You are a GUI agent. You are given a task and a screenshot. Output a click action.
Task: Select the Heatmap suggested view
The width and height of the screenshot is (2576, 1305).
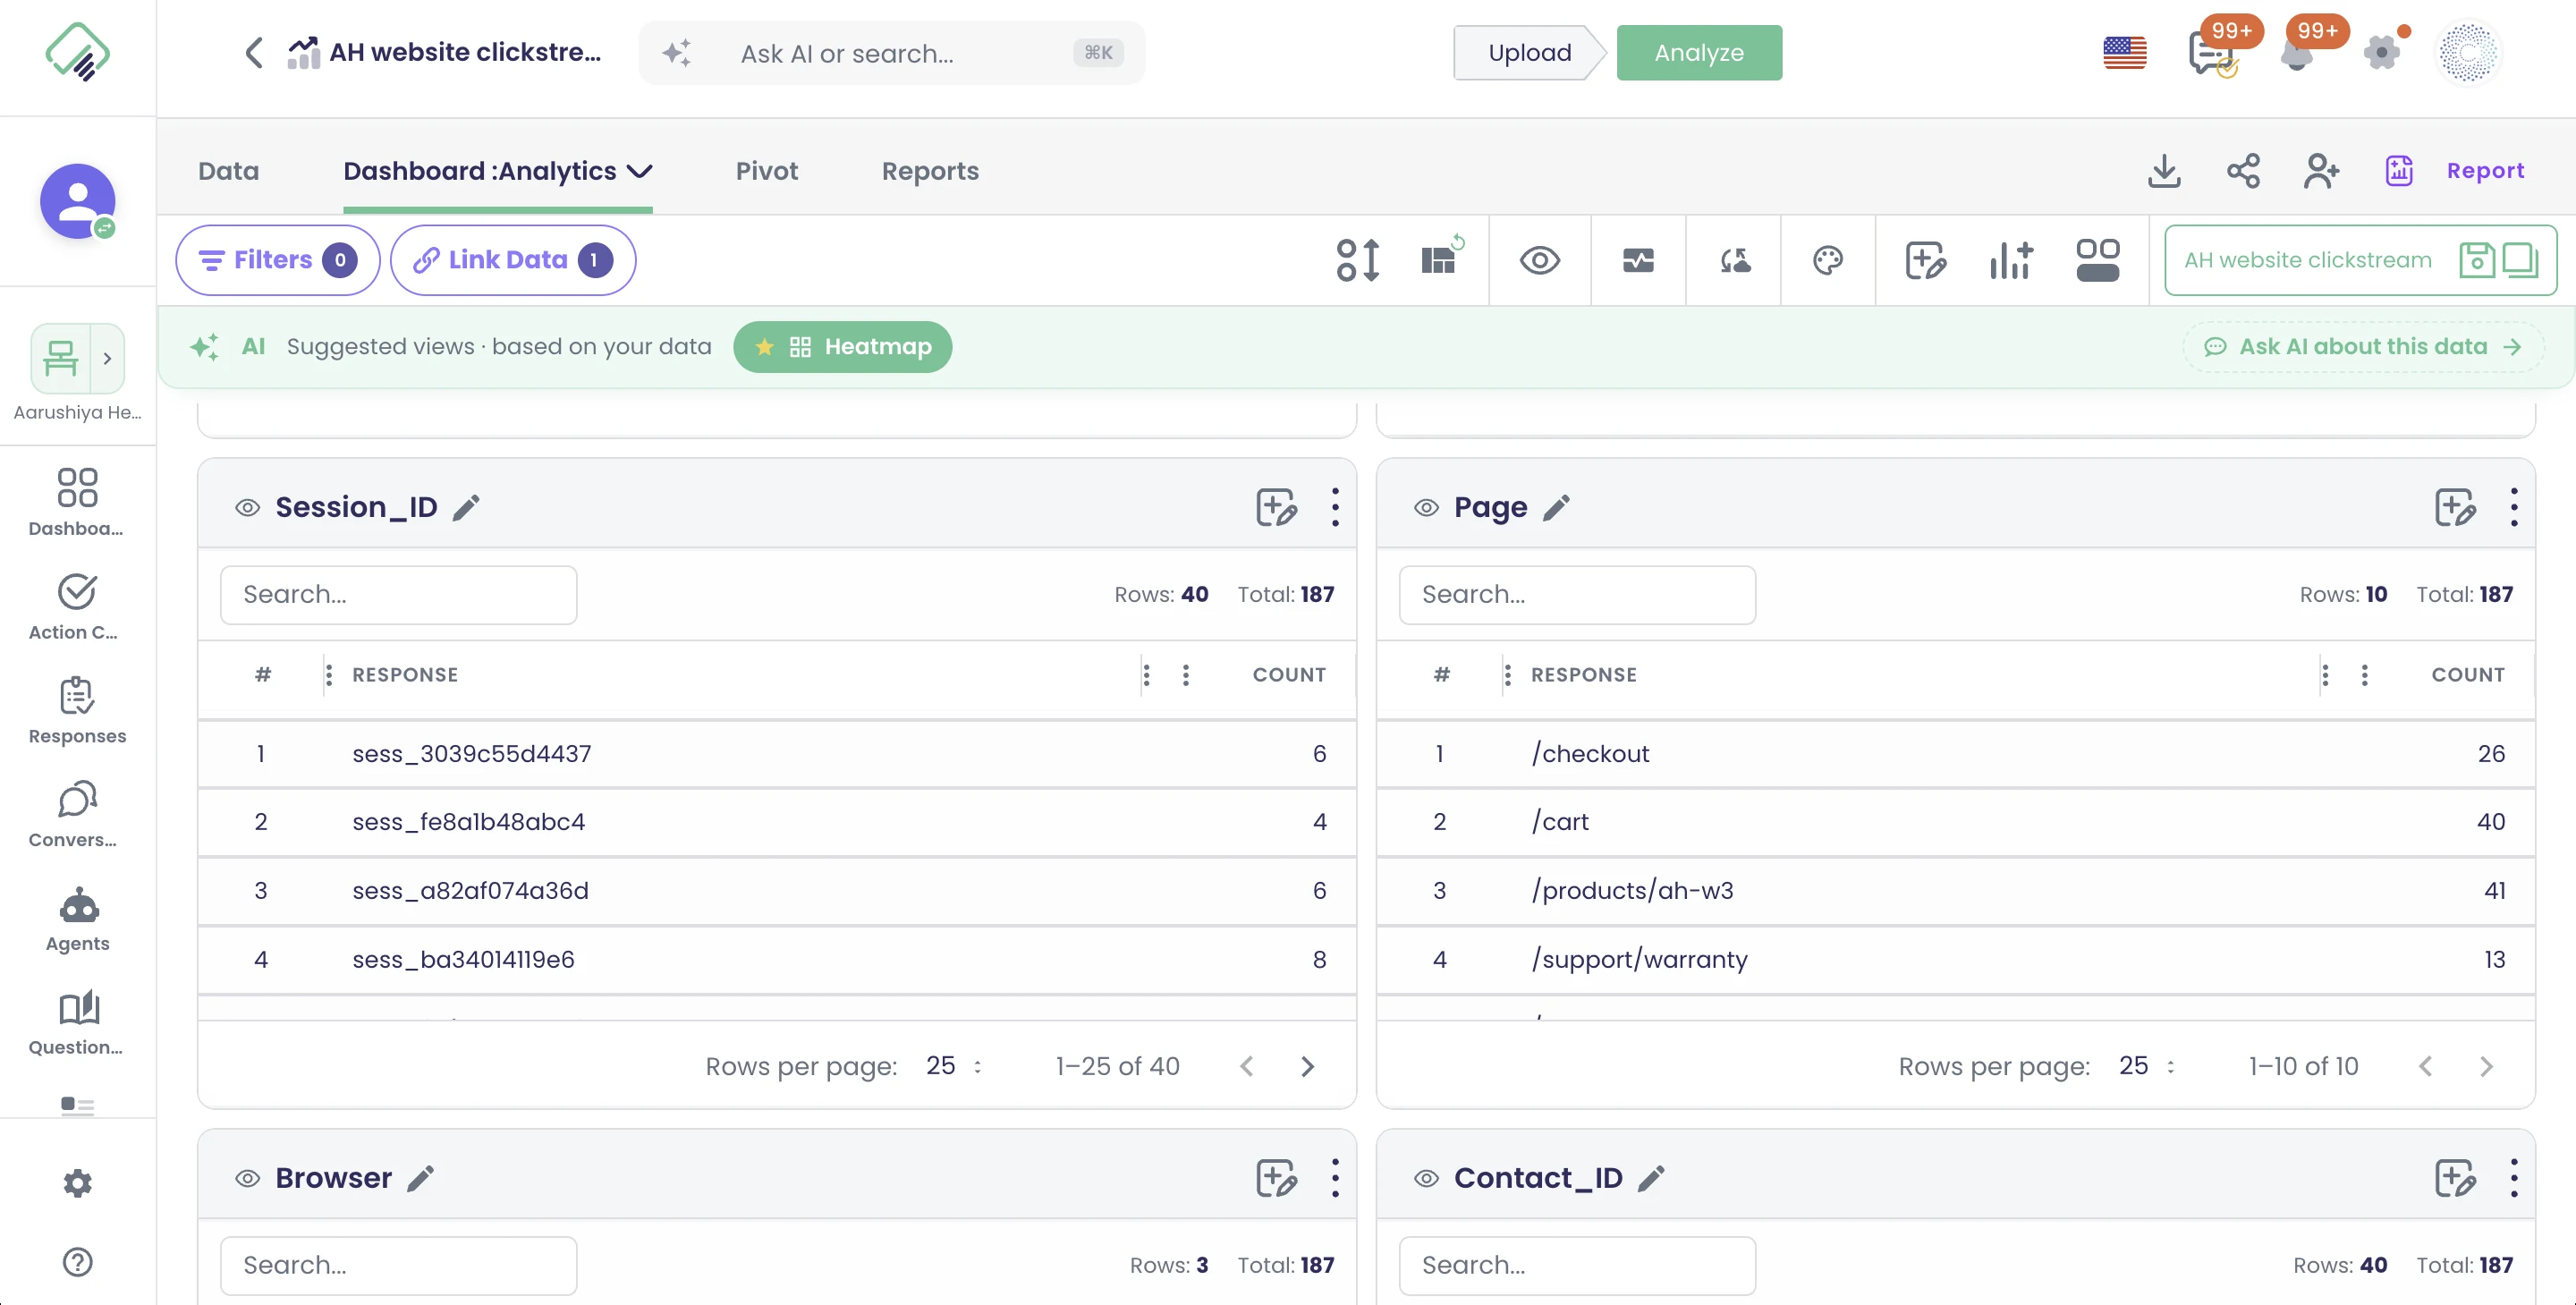pyautogui.click(x=842, y=347)
